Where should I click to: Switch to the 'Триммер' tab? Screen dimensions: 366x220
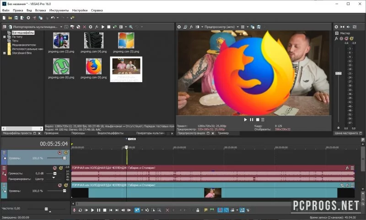point(223,133)
